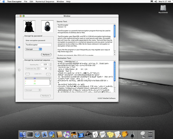Image resolution: width=173 pixels, height=139 pixels.
Task: Open iPhoto camera icon in dock
Action: [x=74, y=135]
